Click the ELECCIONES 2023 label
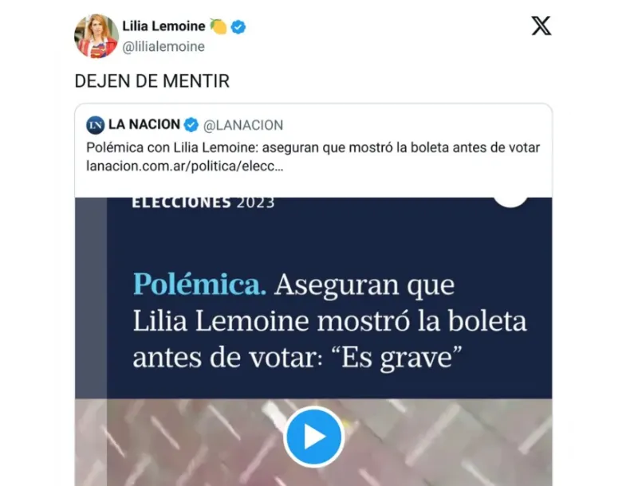The image size is (630, 486). pyautogui.click(x=203, y=202)
